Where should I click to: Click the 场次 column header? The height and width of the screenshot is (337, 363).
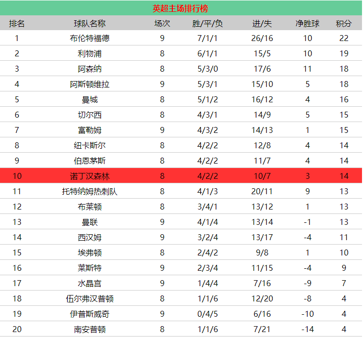(162, 23)
